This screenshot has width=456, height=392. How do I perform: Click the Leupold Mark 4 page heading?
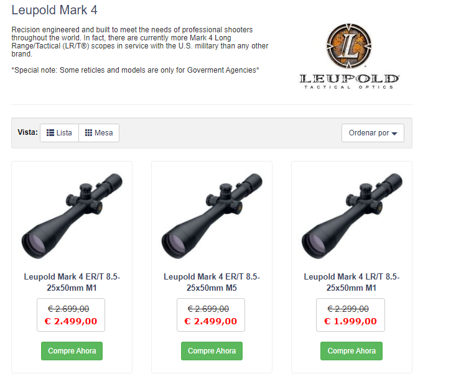pyautogui.click(x=54, y=10)
